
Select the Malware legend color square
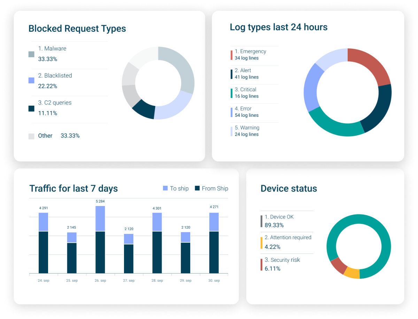[x=31, y=54]
